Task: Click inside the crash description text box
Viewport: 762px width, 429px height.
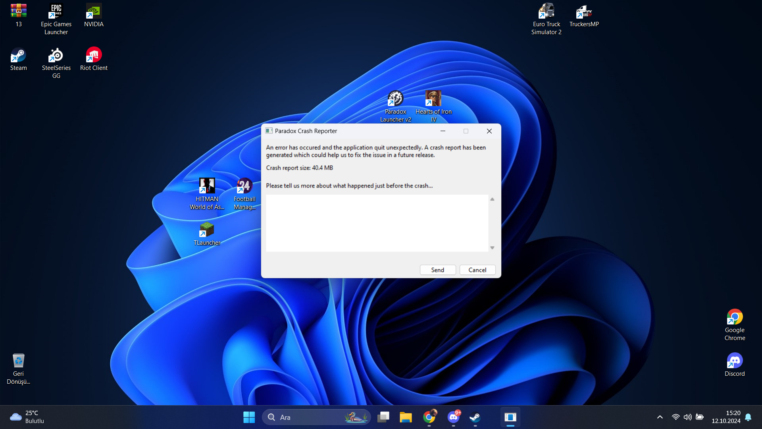Action: pyautogui.click(x=377, y=223)
